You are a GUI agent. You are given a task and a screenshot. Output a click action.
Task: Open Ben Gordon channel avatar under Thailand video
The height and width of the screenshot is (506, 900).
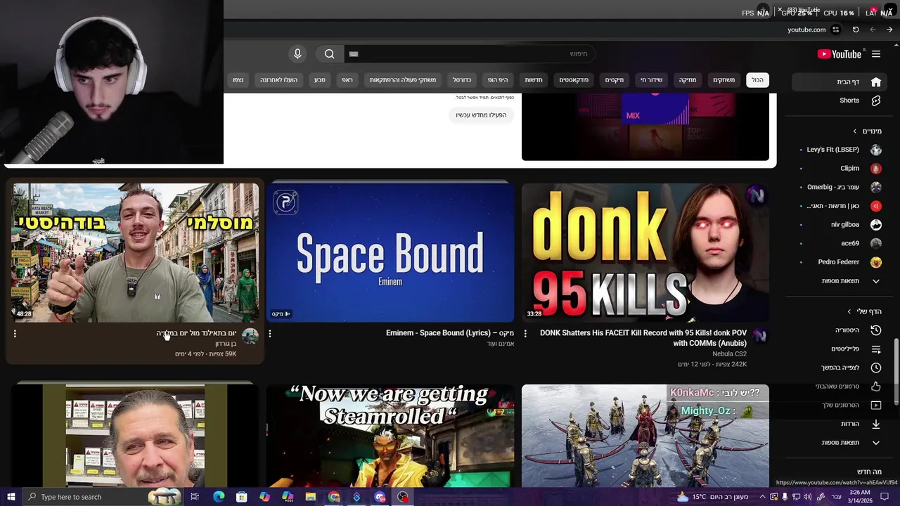tap(250, 336)
